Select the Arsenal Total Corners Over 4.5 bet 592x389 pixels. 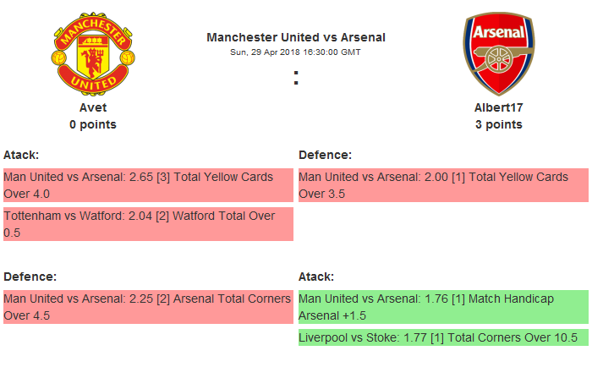[x=147, y=307]
